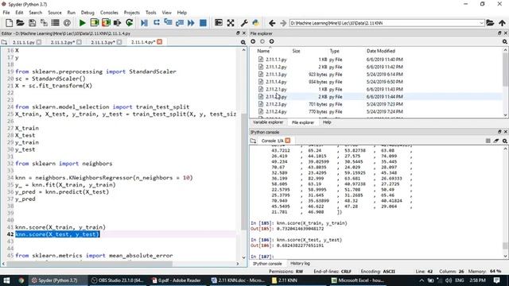Open the Source menu

click(55, 13)
